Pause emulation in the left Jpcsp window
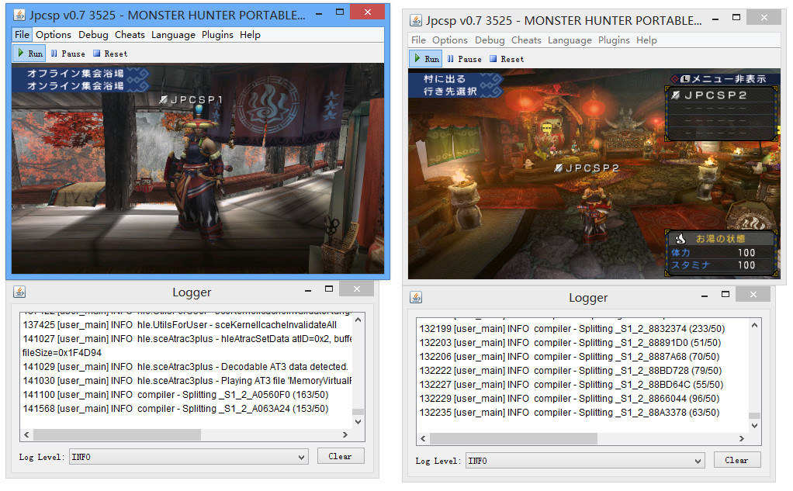This screenshot has width=793, height=491. [x=68, y=54]
